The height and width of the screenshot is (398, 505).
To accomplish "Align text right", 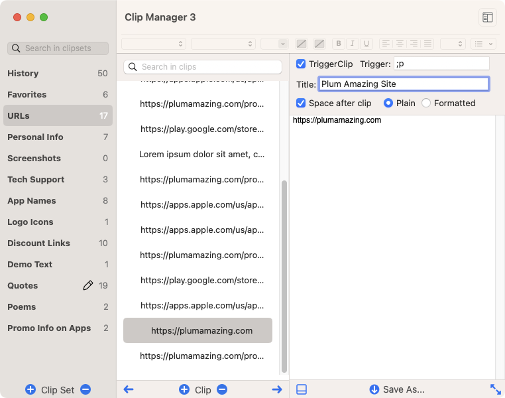I will (x=414, y=44).
